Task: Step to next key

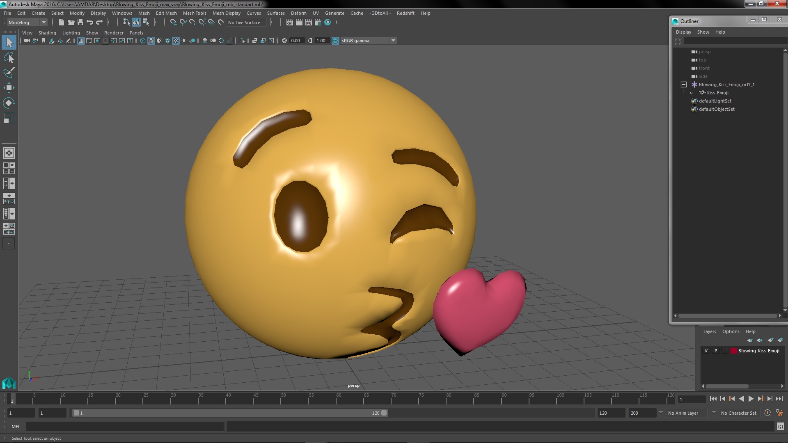Action: (x=761, y=399)
